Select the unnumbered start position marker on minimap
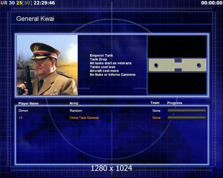 point(156,65)
